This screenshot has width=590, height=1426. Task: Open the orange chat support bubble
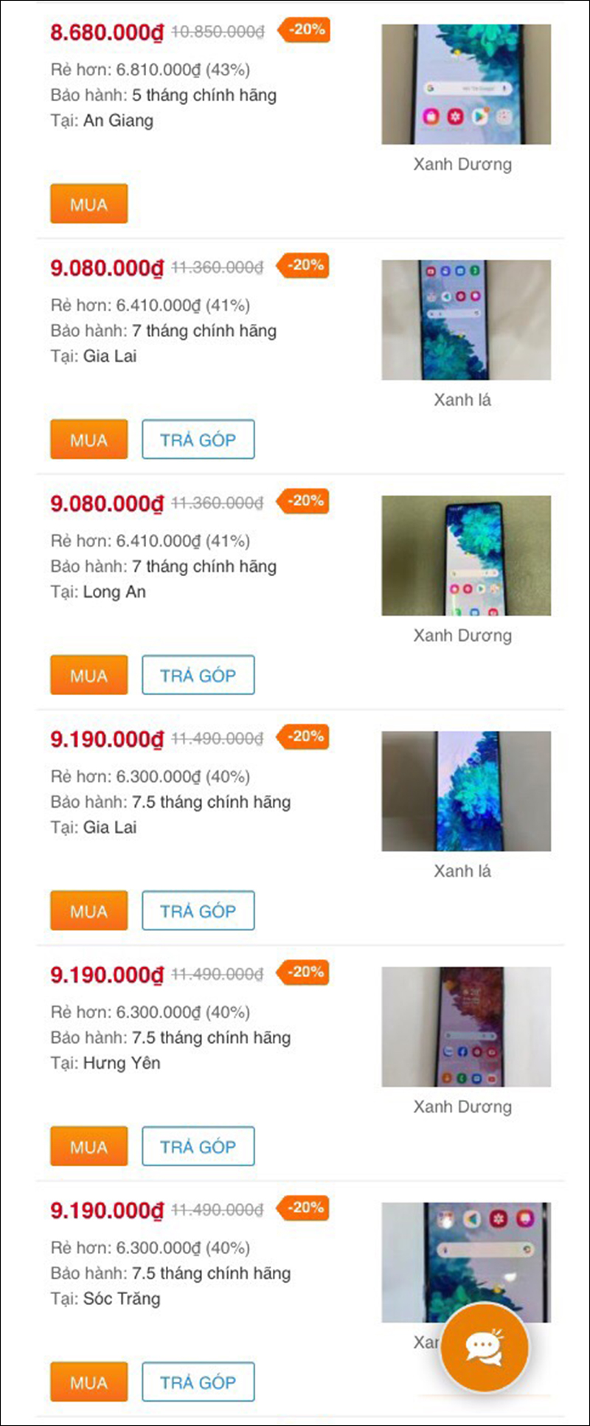[484, 1346]
